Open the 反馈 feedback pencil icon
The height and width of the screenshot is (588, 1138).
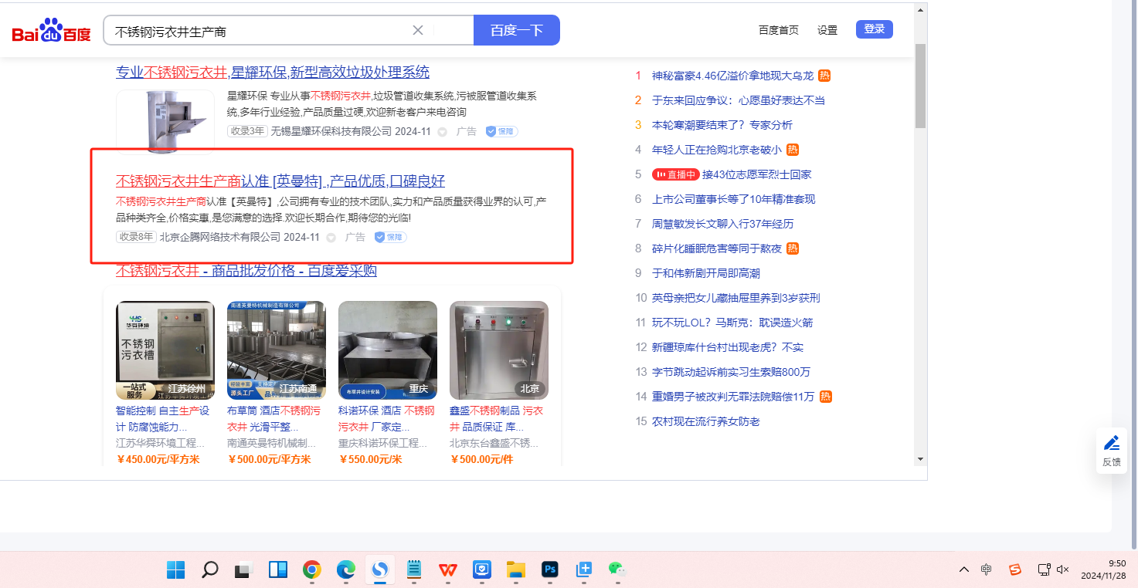tap(1112, 442)
